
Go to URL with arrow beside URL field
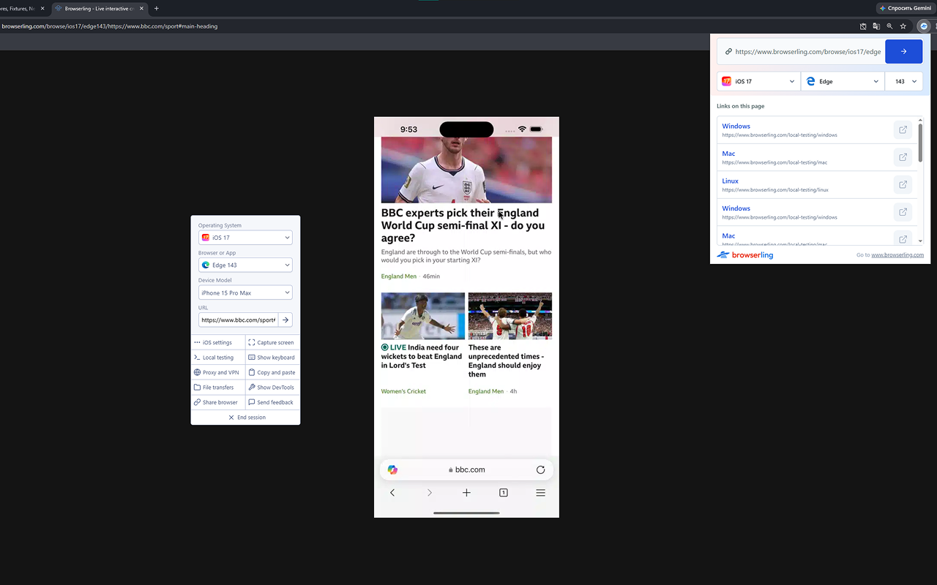coord(285,320)
